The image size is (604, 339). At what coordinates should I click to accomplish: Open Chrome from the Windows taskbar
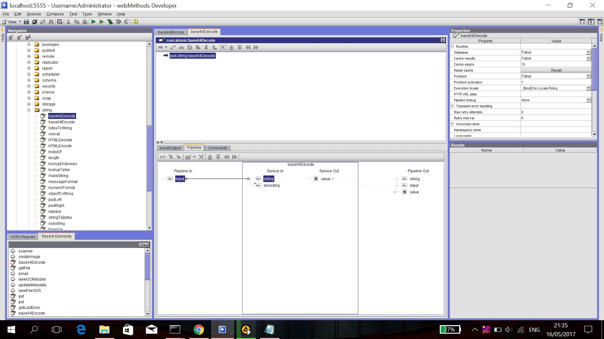pyautogui.click(x=198, y=330)
